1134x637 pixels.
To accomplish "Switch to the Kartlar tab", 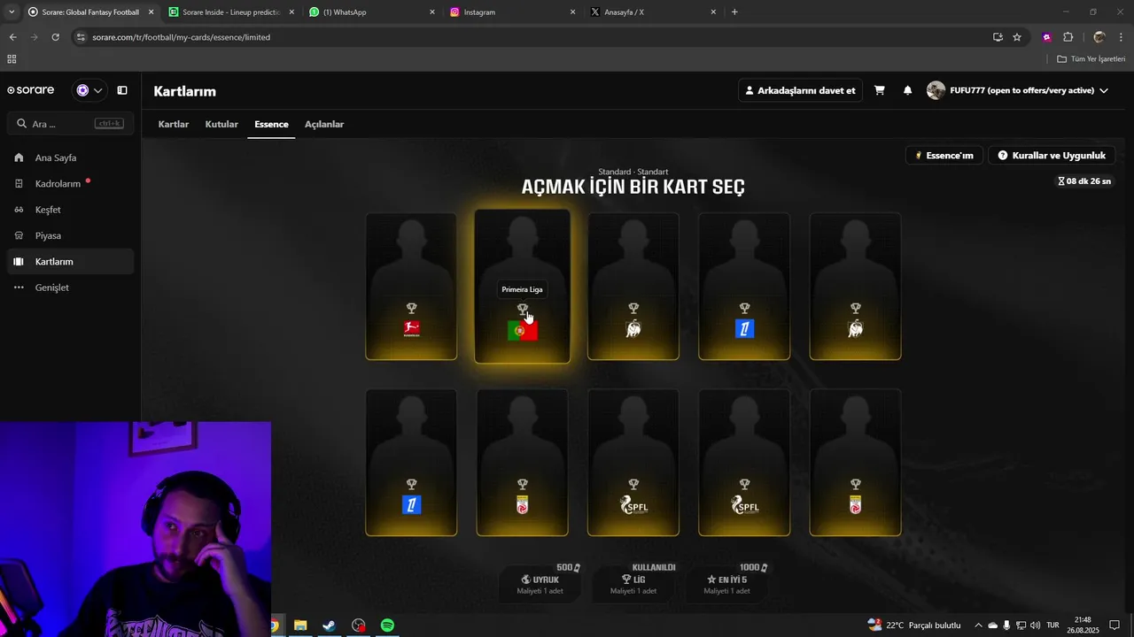I will coord(174,124).
